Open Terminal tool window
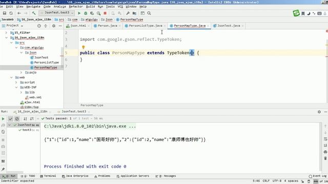The width and height of the screenshot is (328, 184). 48,176
